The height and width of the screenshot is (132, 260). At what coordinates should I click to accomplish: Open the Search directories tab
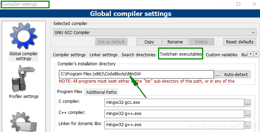[x=138, y=55]
